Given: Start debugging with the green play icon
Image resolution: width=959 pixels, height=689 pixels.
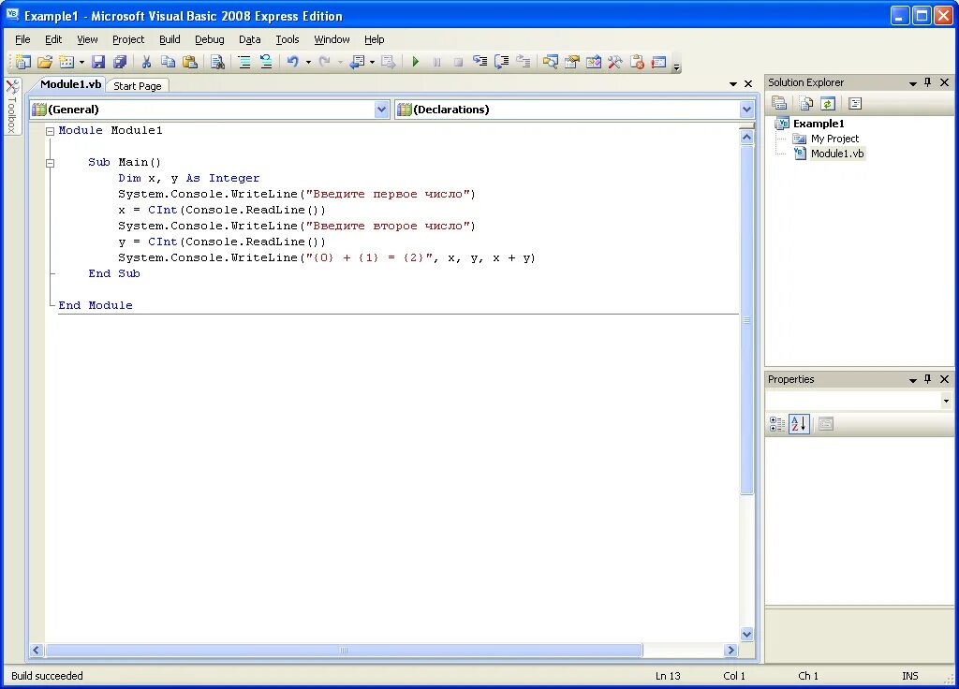Looking at the screenshot, I should click(415, 62).
